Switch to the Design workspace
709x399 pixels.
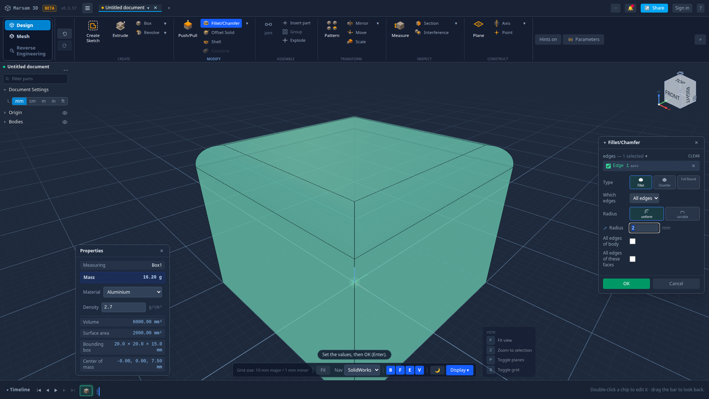tap(28, 25)
